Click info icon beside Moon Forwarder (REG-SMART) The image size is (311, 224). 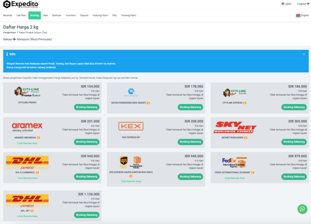coord(149,103)
